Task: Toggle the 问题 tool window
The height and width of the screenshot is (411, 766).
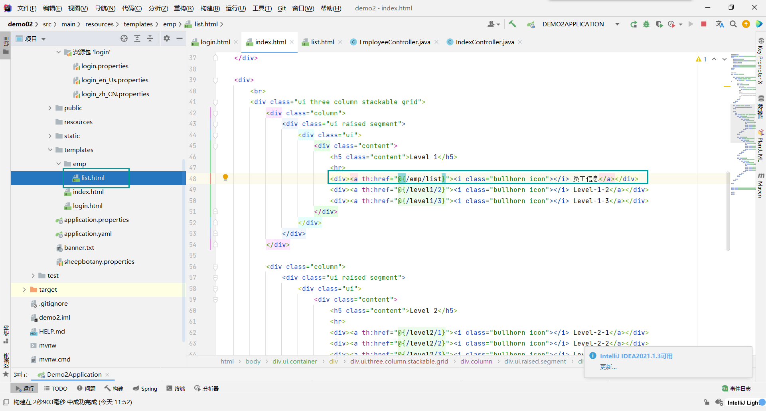Action: 86,388
